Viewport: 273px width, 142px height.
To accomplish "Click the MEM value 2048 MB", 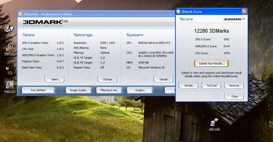I will coord(143,62).
